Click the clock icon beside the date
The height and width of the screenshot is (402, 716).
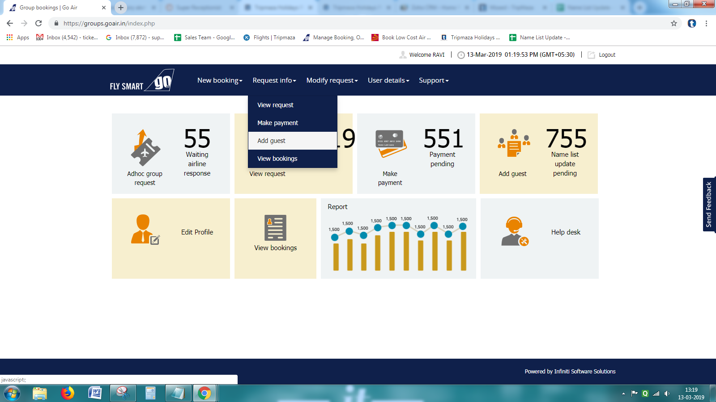pyautogui.click(x=461, y=55)
